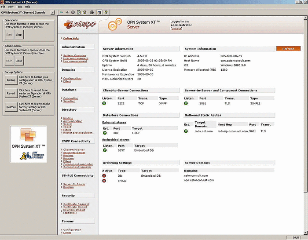Image resolution: width=308 pixels, height=240 pixels.
Task: Click the Open admin console button
Action: click(x=9, y=61)
